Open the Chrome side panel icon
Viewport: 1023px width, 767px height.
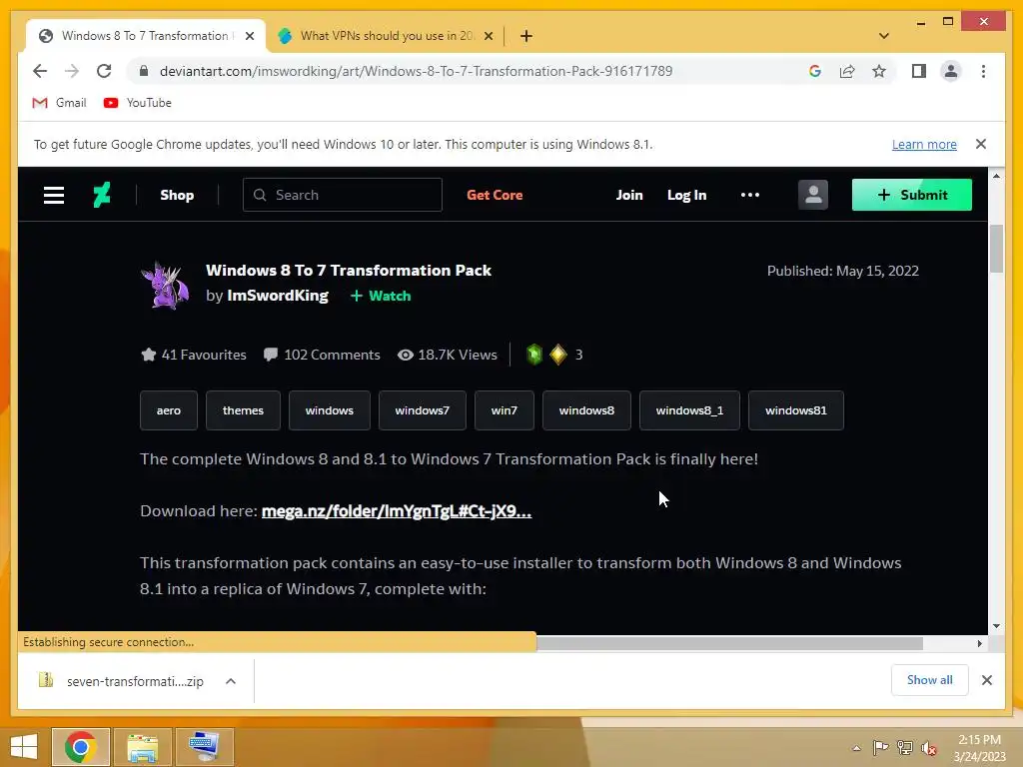[x=919, y=71]
